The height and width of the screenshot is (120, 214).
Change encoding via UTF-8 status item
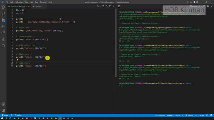click(x=178, y=115)
